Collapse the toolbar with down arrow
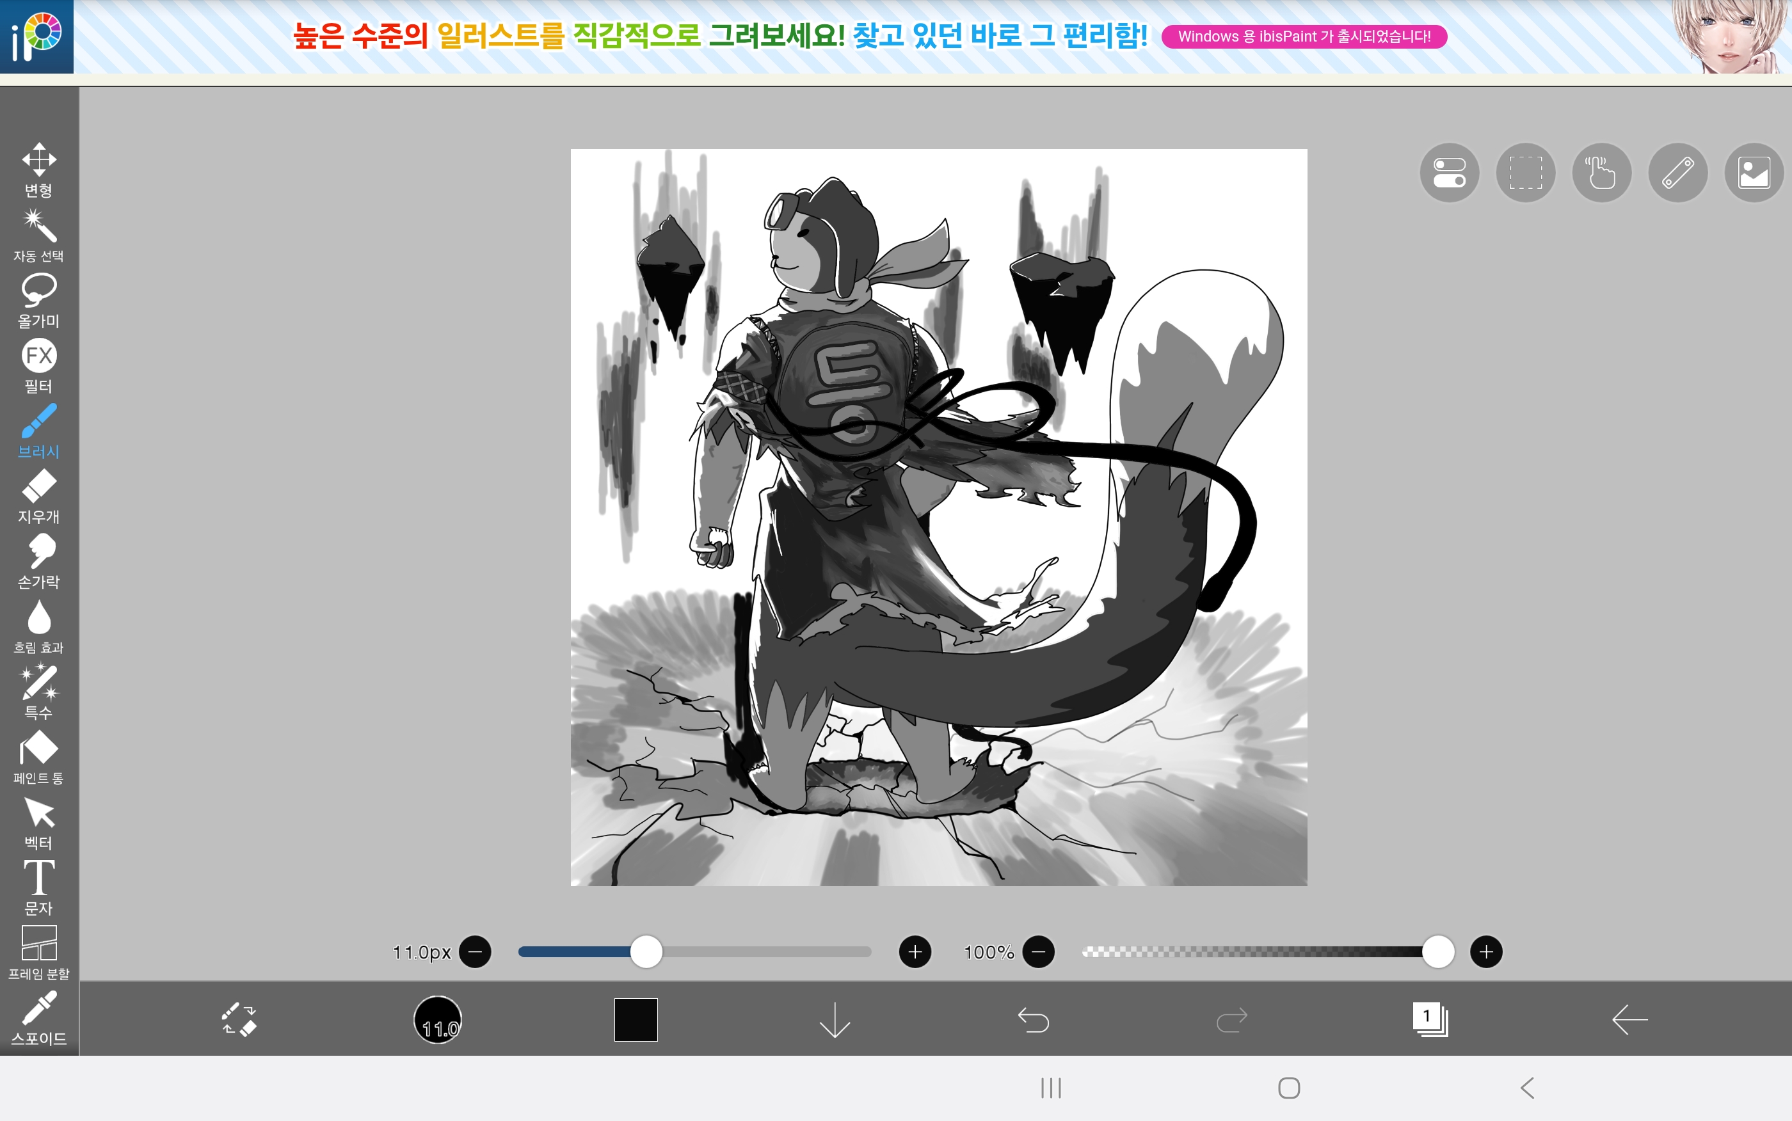This screenshot has height=1121, width=1792. point(835,1019)
